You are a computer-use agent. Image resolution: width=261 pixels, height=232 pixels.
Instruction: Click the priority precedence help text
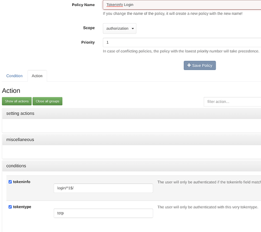click(x=181, y=51)
